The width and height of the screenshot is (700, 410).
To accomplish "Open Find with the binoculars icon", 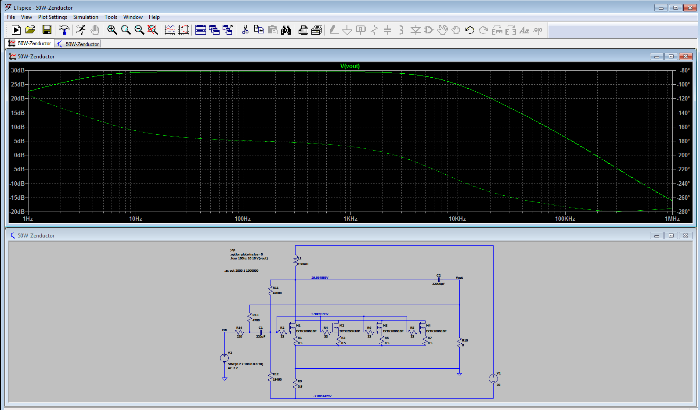I will [286, 30].
